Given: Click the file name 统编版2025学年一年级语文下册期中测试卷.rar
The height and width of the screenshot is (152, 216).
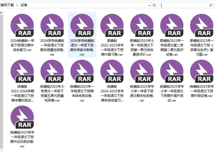Looking at the screenshot, I should tap(202, 91).
